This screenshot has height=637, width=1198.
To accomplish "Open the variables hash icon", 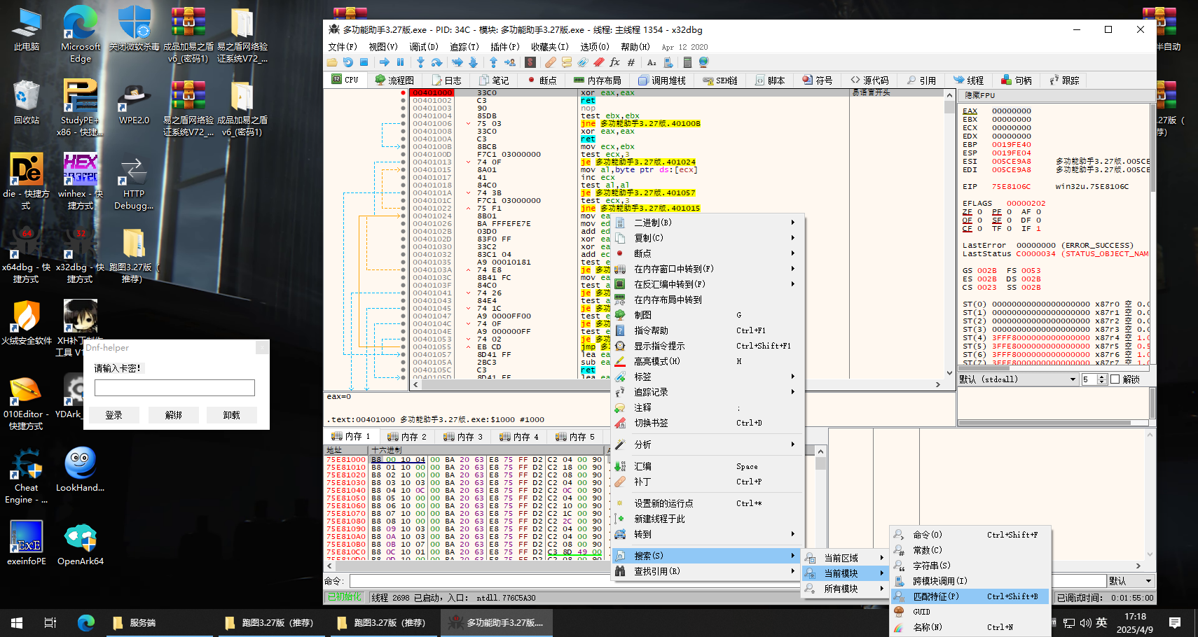I will click(631, 62).
